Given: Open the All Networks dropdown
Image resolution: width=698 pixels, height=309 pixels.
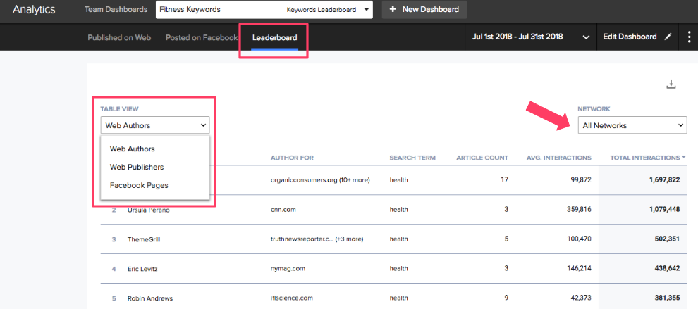Looking at the screenshot, I should coord(632,125).
